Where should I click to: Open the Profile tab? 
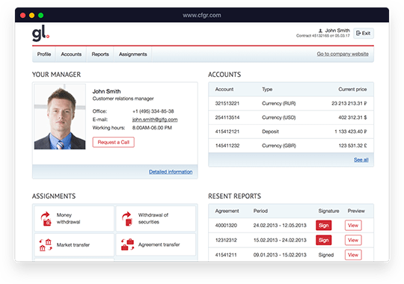44,55
